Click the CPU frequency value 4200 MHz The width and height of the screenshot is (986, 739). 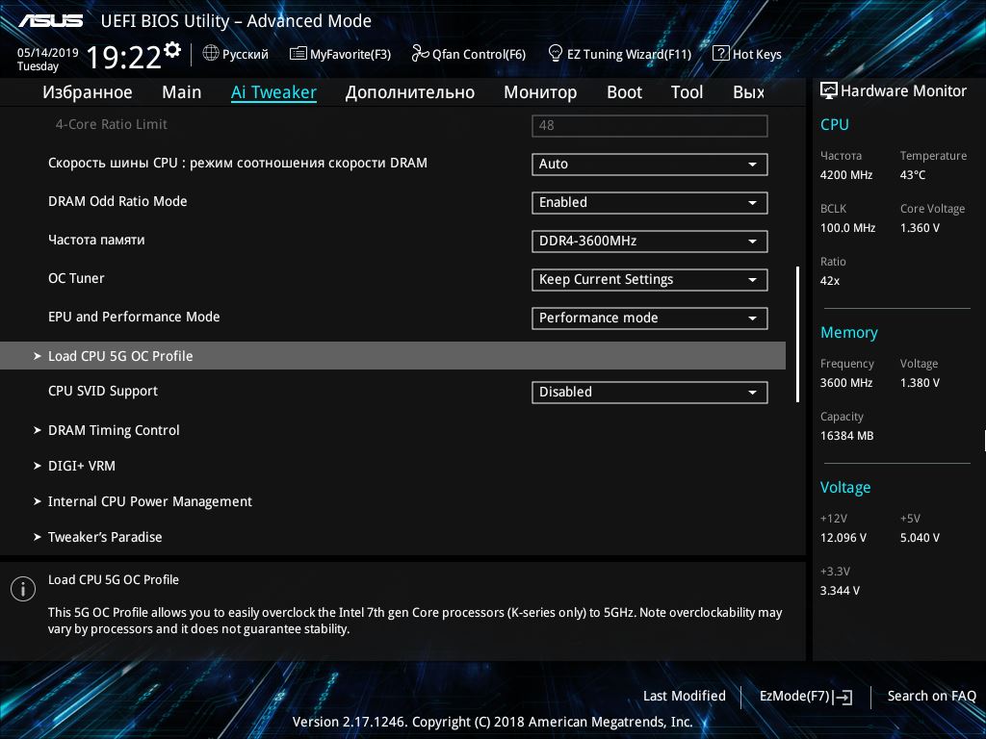(845, 175)
